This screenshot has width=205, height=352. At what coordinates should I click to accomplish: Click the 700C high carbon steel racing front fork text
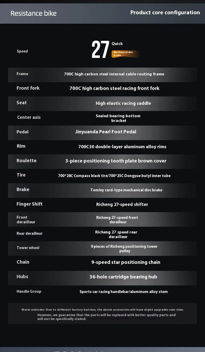point(114,89)
